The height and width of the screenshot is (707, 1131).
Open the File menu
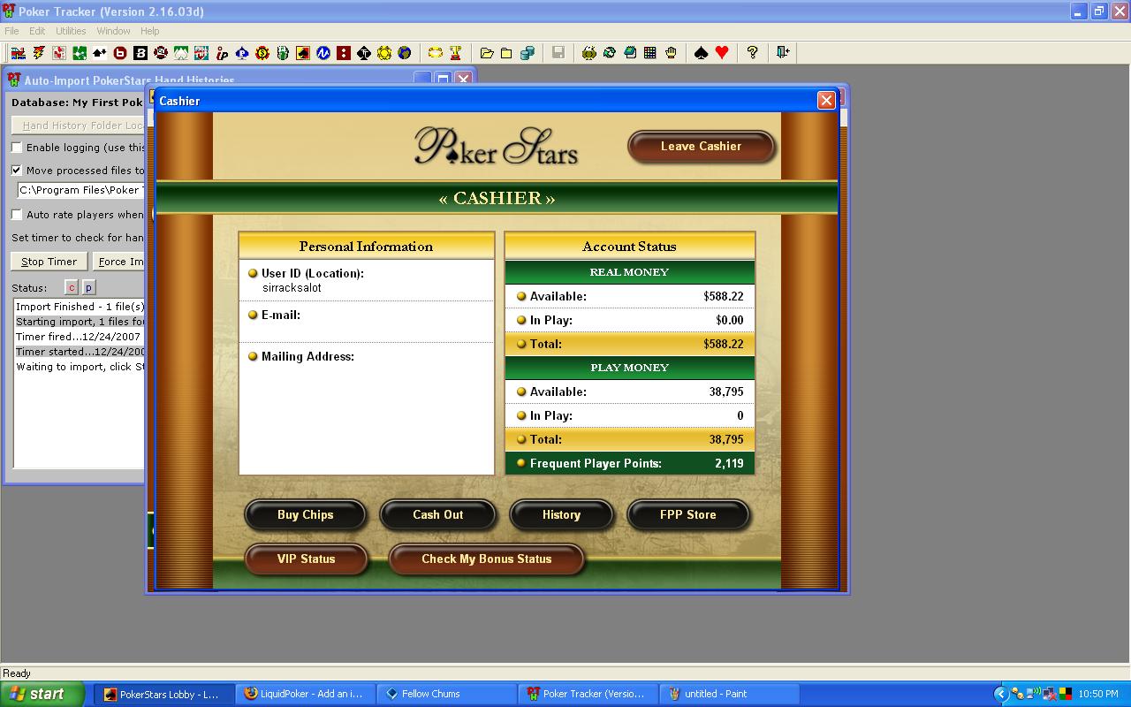pyautogui.click(x=12, y=31)
